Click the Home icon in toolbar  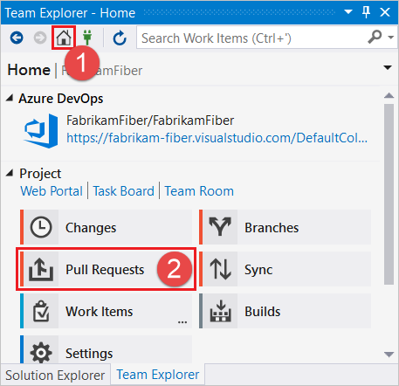[x=64, y=38]
